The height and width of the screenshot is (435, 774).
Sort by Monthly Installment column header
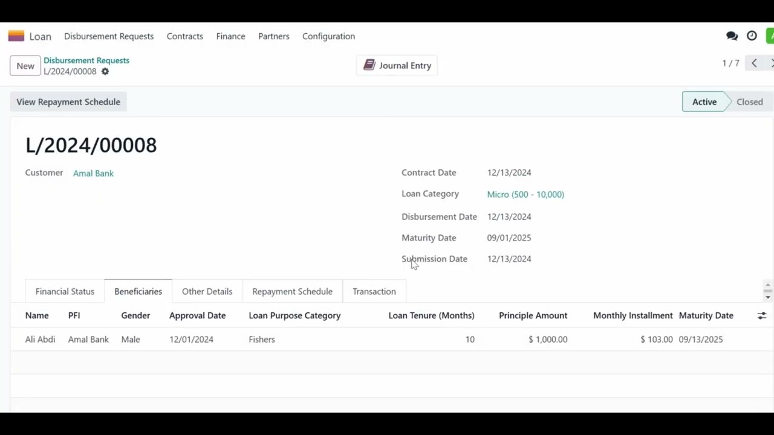[633, 315]
